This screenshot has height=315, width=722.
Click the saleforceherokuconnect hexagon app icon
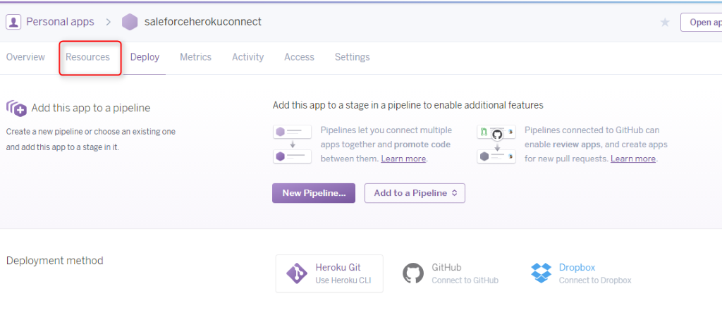tap(130, 22)
